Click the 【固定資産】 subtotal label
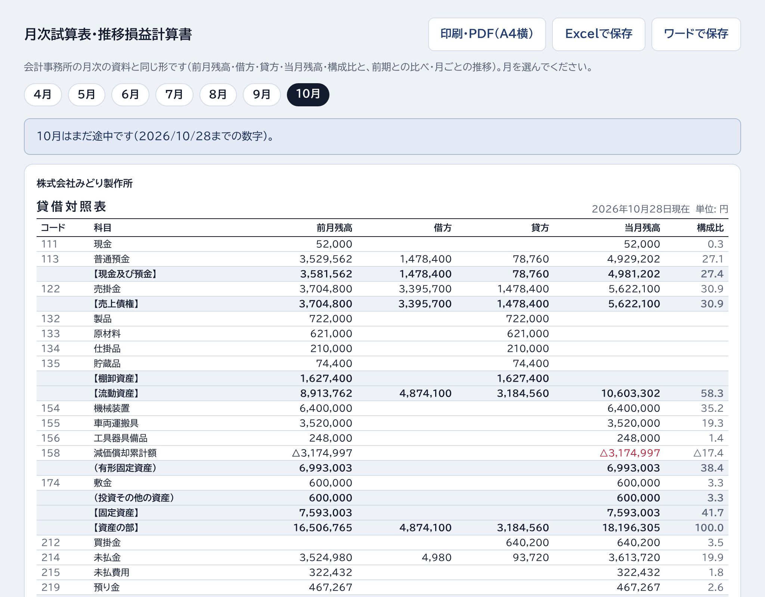This screenshot has height=597, width=765. click(115, 513)
